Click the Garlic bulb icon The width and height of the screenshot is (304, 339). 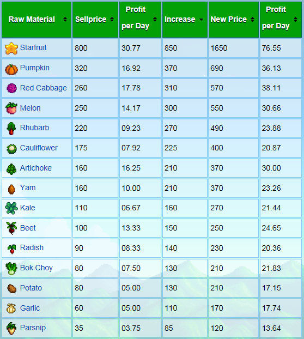point(11,308)
